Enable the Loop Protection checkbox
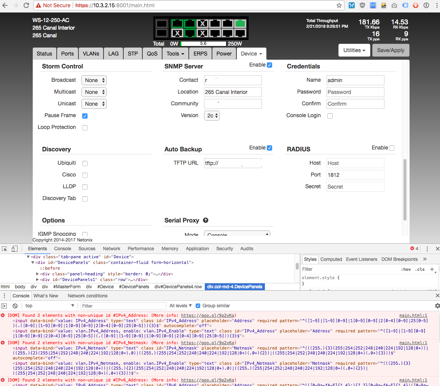 pyautogui.click(x=85, y=128)
